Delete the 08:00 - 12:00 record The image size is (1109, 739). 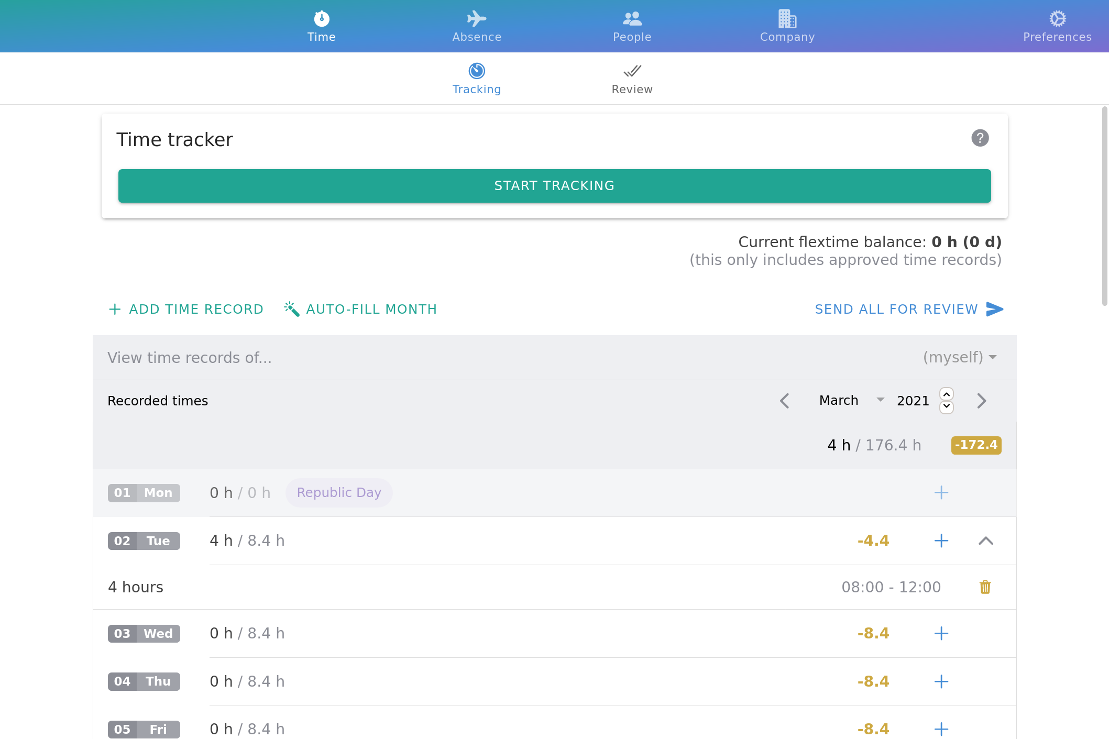point(985,587)
